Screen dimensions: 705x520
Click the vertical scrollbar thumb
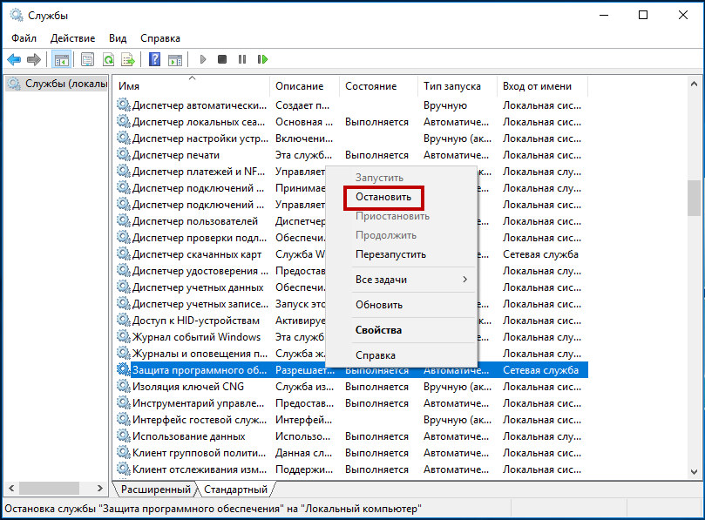[x=694, y=199]
